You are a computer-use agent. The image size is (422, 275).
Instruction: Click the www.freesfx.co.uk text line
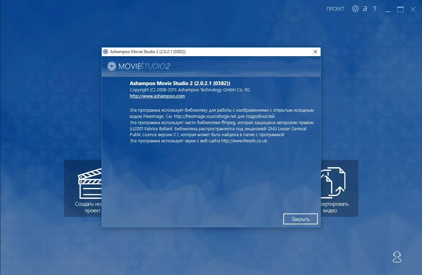click(199, 141)
